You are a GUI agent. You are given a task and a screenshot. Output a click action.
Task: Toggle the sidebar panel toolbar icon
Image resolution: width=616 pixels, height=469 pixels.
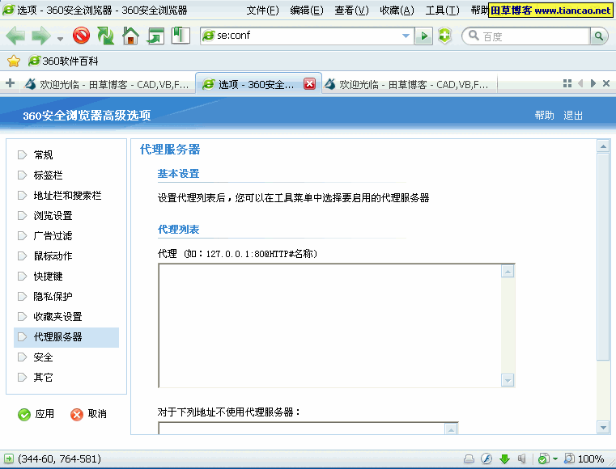[181, 36]
